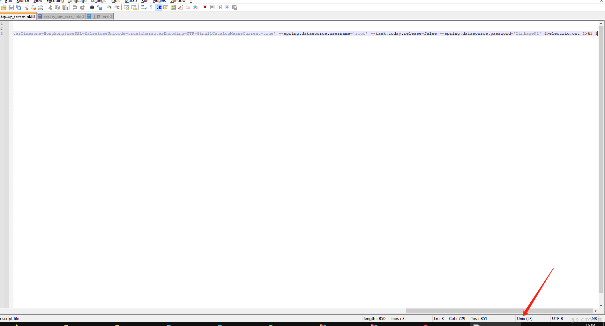Stop macro recording with the square icon
Image resolution: width=605 pixels, height=326 pixels.
point(213,7)
